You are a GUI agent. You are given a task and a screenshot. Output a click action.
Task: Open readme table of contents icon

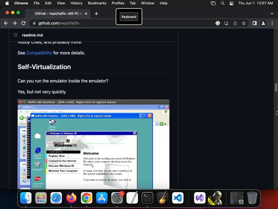pyautogui.click(x=15, y=35)
